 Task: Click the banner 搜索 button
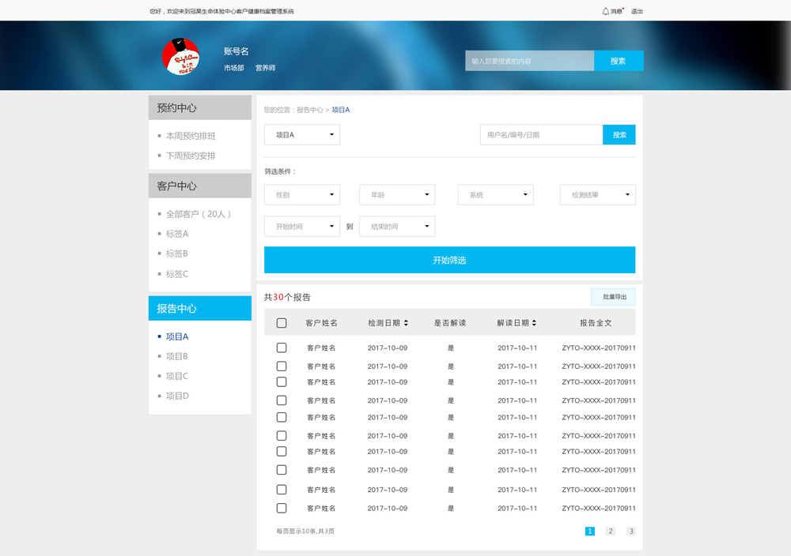click(619, 61)
